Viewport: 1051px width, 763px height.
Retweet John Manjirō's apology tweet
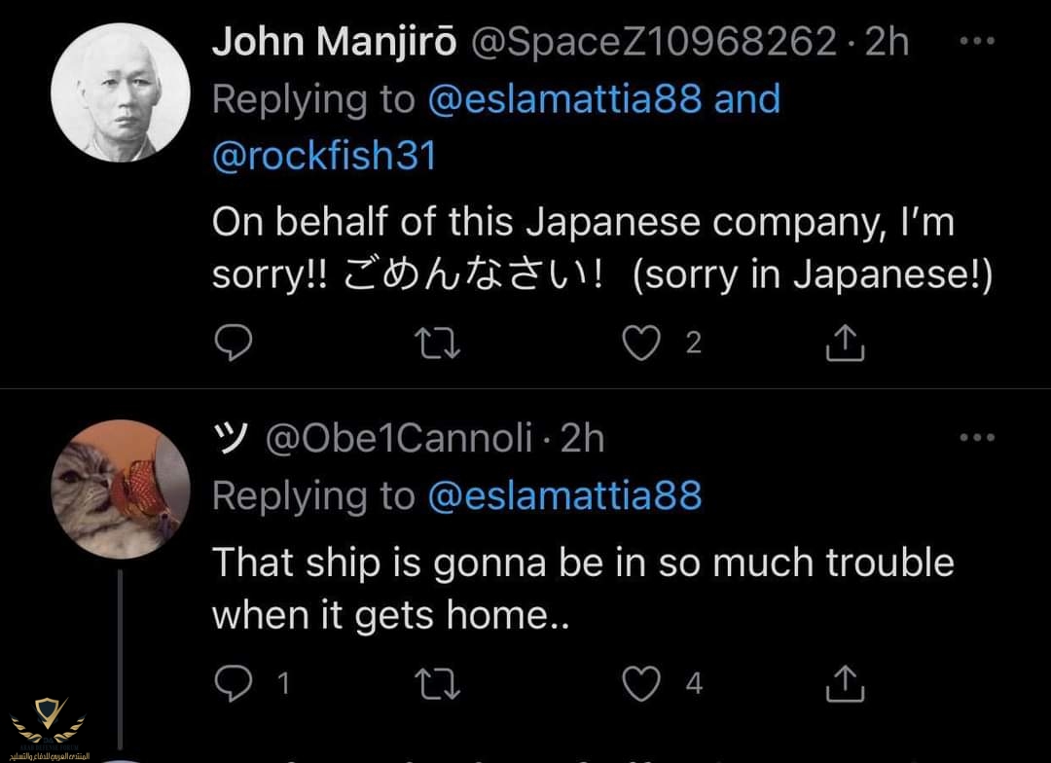[x=439, y=343]
